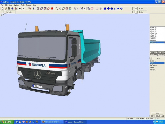Toggle the D axis button
This screenshot has height=124, width=165.
(26, 9)
